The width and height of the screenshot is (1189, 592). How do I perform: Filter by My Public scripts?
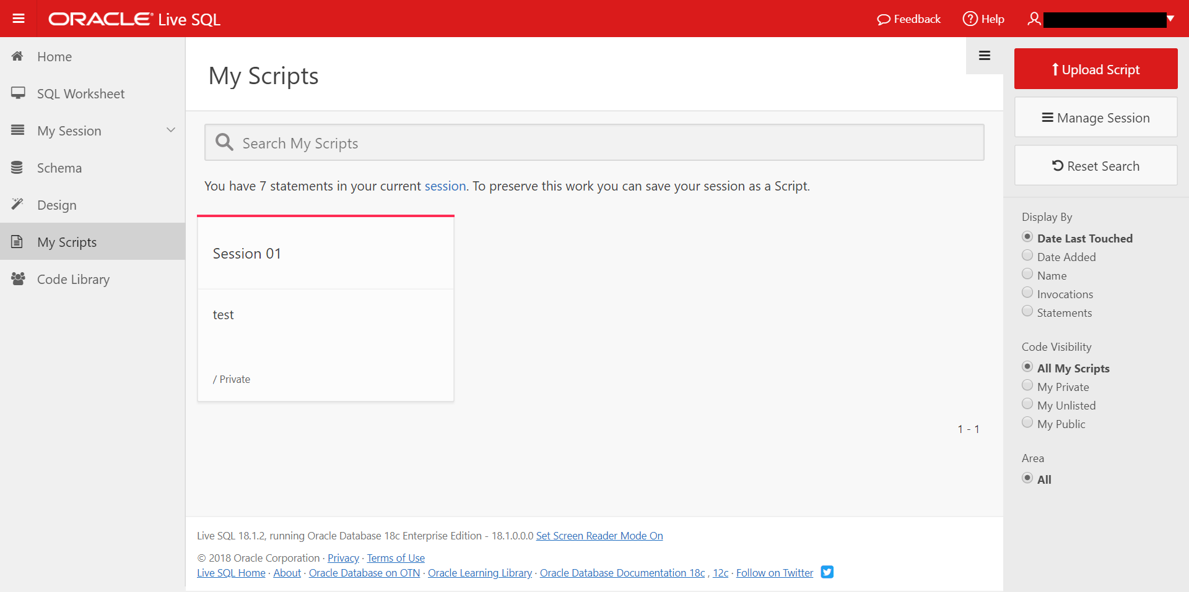pyautogui.click(x=1027, y=423)
